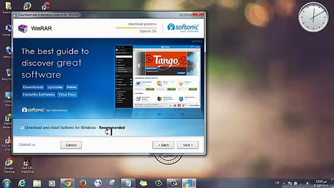This screenshot has height=188, width=334.
Task: Show hidden system tray icons
Action: [284, 183]
